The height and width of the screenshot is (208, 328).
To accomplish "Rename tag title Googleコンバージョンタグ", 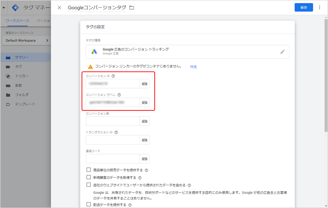I will click(x=97, y=8).
